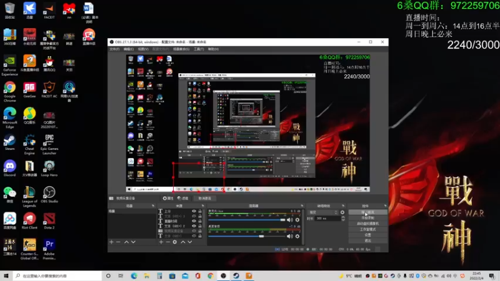Click the Windows taskbar search box

(57, 276)
